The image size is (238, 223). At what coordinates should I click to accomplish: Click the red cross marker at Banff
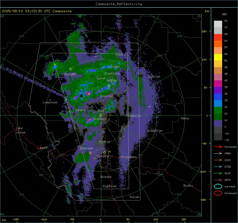click(38, 148)
